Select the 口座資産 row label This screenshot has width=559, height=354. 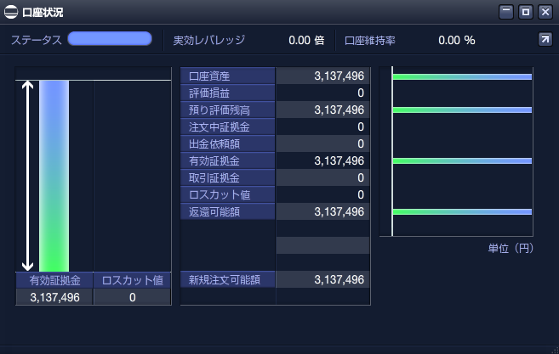228,76
